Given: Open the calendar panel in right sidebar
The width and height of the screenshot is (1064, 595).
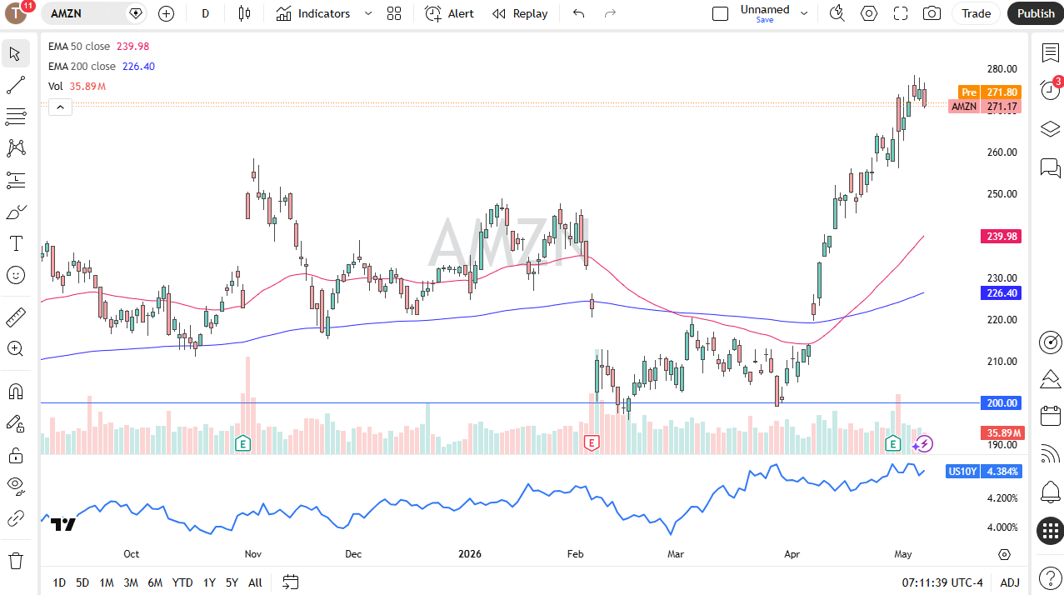Looking at the screenshot, I should point(1050,416).
